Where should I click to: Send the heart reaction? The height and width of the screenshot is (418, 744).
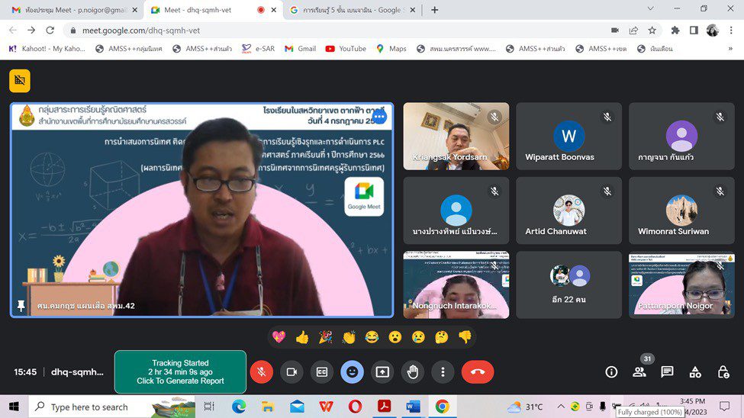point(279,337)
